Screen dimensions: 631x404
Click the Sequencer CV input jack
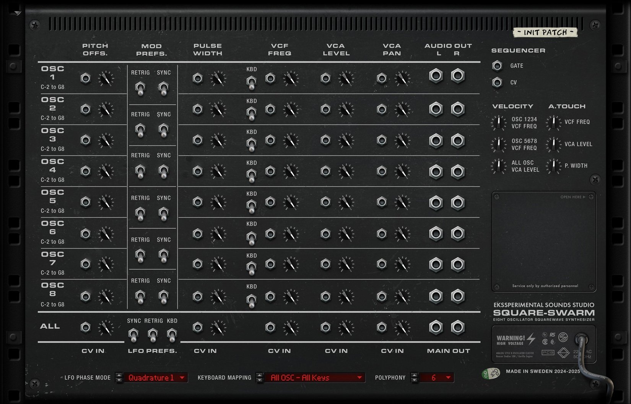pos(497,82)
